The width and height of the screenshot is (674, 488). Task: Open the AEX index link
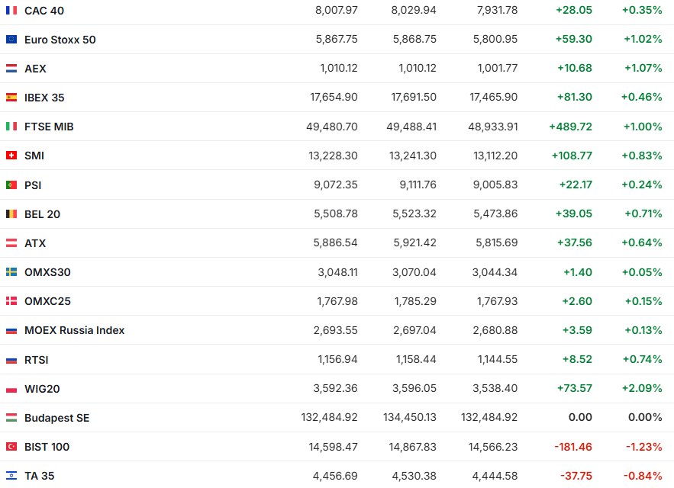(35, 69)
